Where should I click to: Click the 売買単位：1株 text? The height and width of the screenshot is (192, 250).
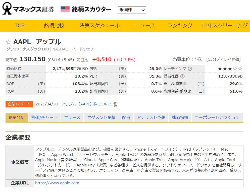click(x=187, y=59)
